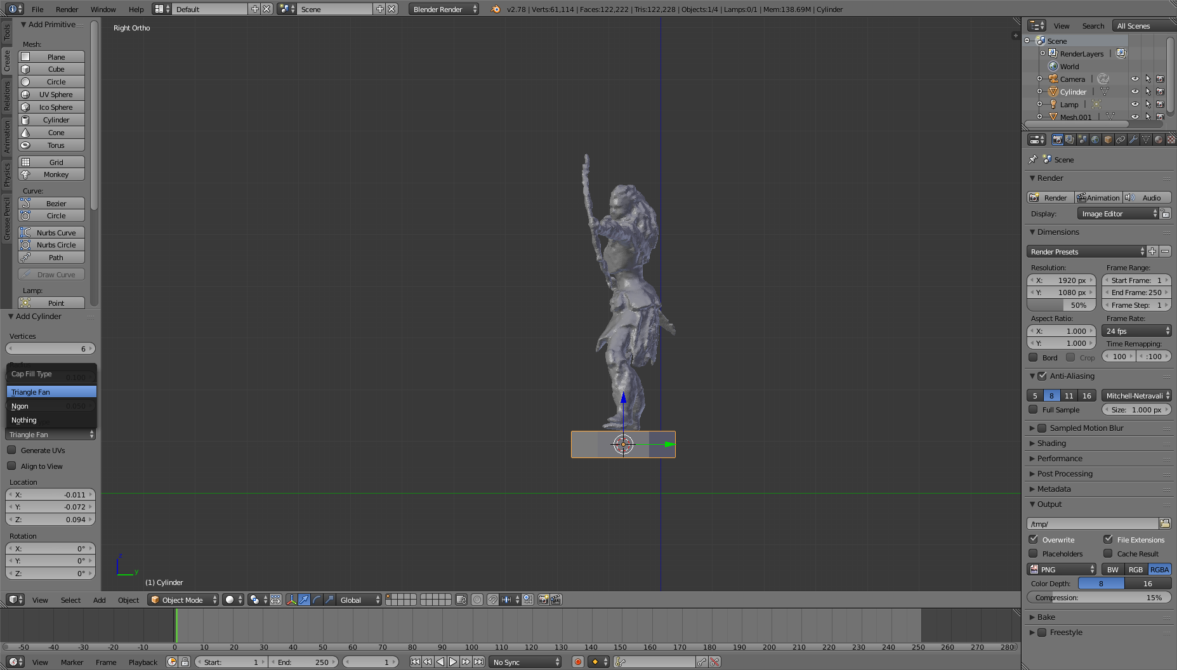
Task: Pin the Scene properties context
Action: tap(1032, 159)
